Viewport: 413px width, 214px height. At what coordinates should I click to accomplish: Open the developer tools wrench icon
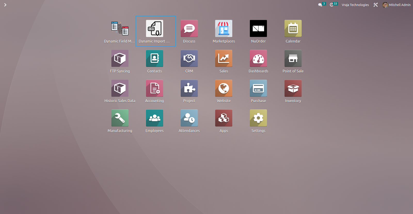(x=376, y=5)
